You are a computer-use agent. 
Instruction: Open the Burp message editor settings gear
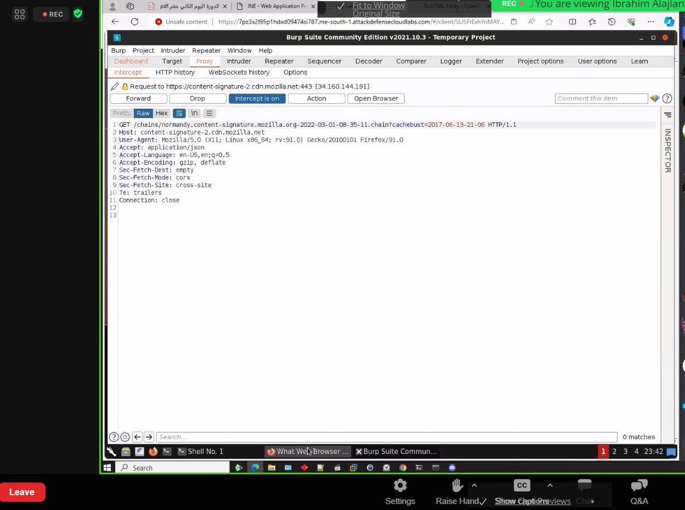[125, 436]
